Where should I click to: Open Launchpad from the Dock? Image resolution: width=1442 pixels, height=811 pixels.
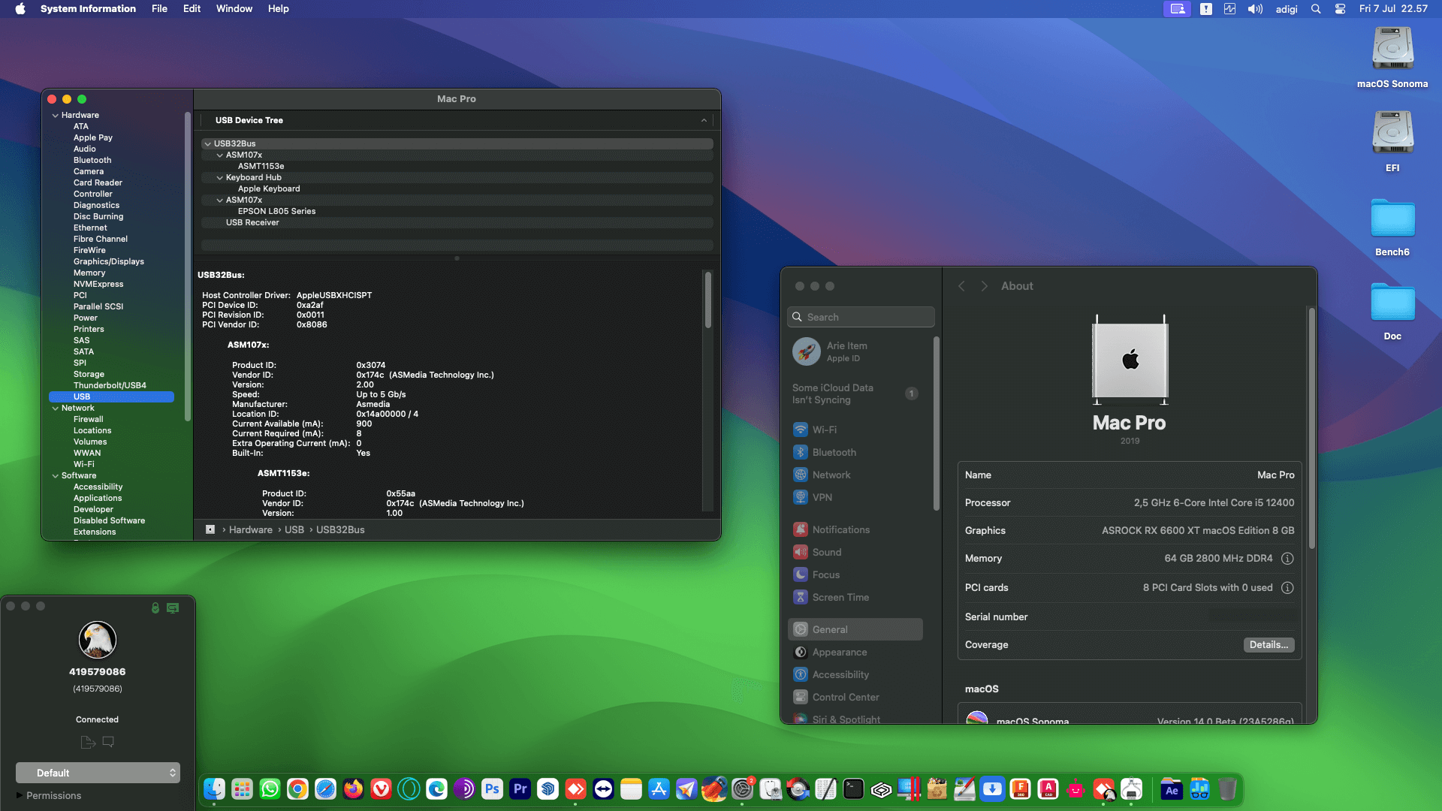point(242,789)
